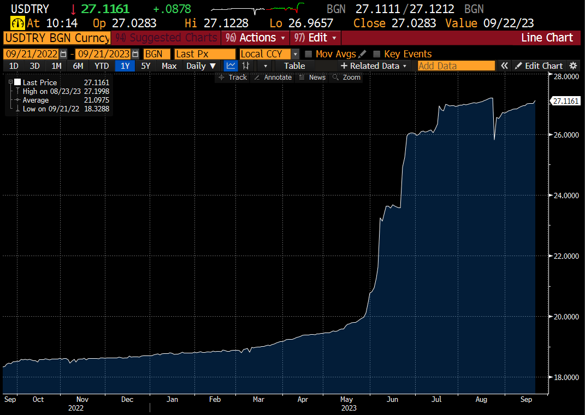Click the Last Px field
The width and height of the screenshot is (585, 415).
205,54
